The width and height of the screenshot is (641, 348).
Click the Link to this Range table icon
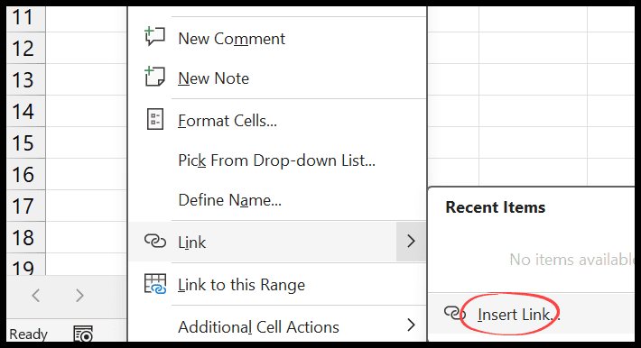point(155,284)
